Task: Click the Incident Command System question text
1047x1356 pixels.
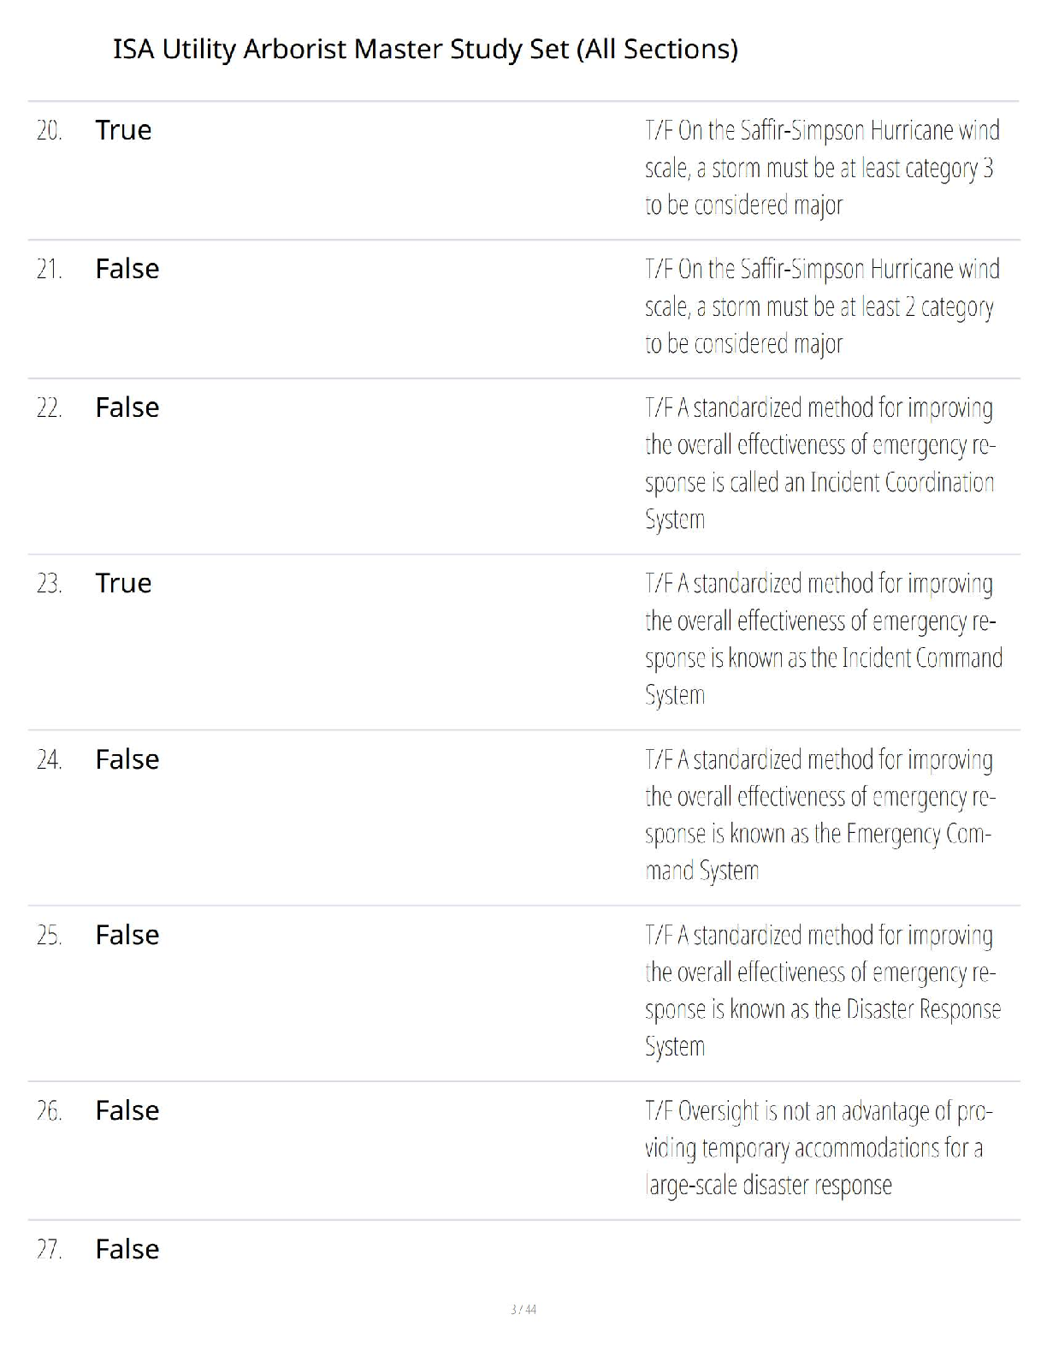Action: pyautogui.click(x=823, y=639)
